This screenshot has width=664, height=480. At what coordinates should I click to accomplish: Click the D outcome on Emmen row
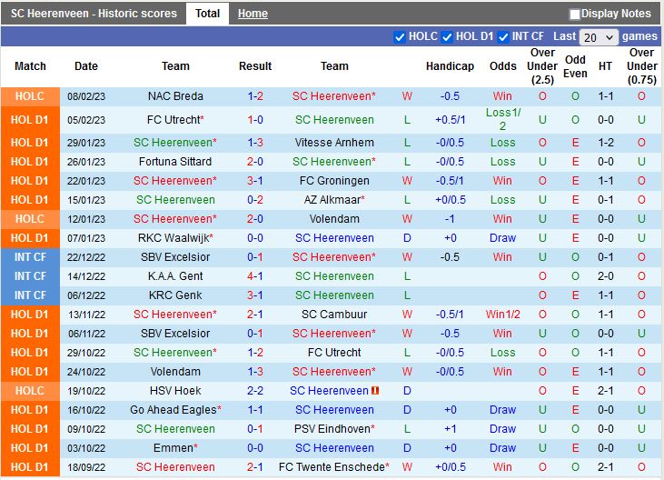[x=407, y=448]
